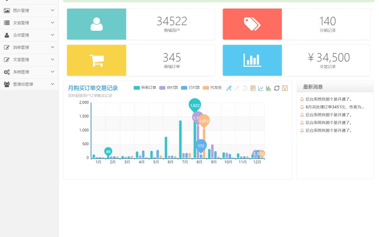Switch chart to line type icon

(261, 88)
